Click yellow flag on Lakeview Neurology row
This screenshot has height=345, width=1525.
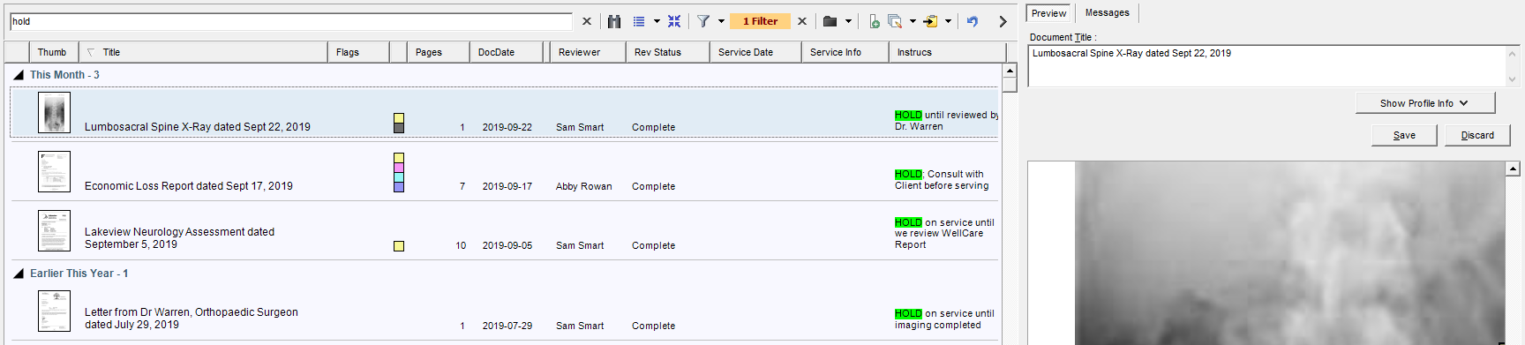(399, 246)
